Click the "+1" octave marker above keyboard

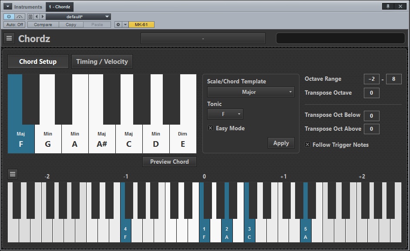tap(283, 177)
